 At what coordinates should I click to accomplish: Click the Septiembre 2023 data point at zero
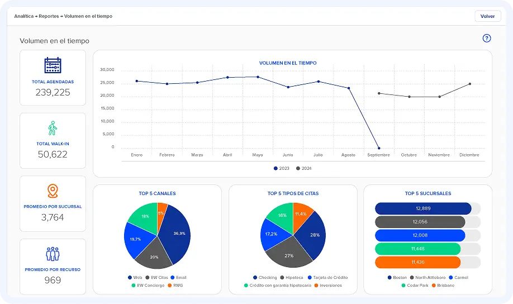tap(379, 148)
